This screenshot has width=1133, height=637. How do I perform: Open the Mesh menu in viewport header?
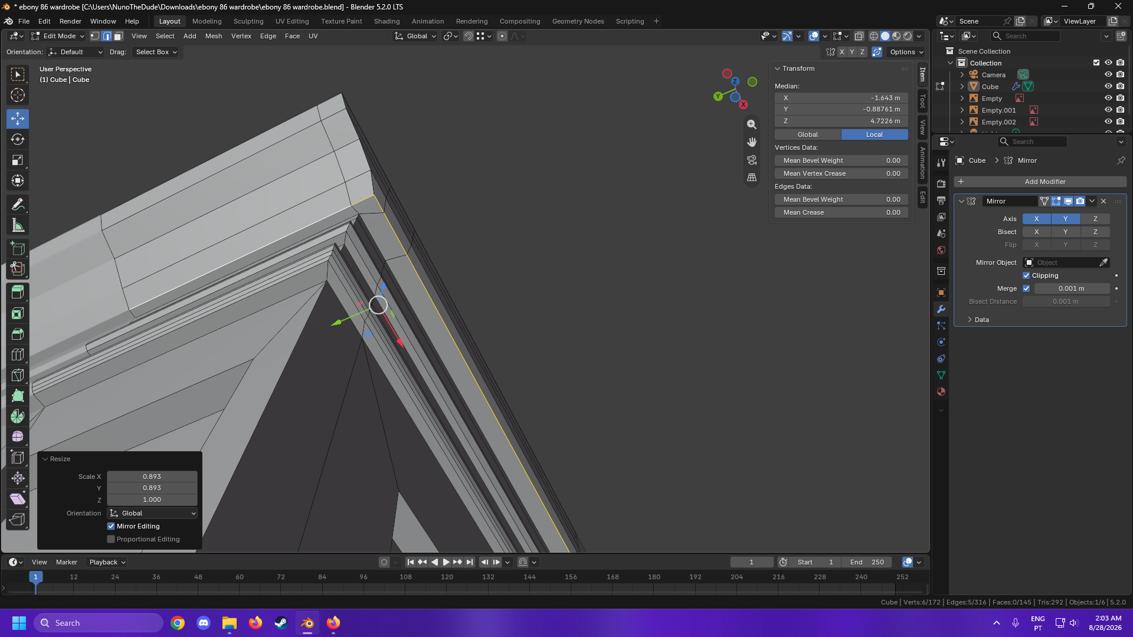214,36
